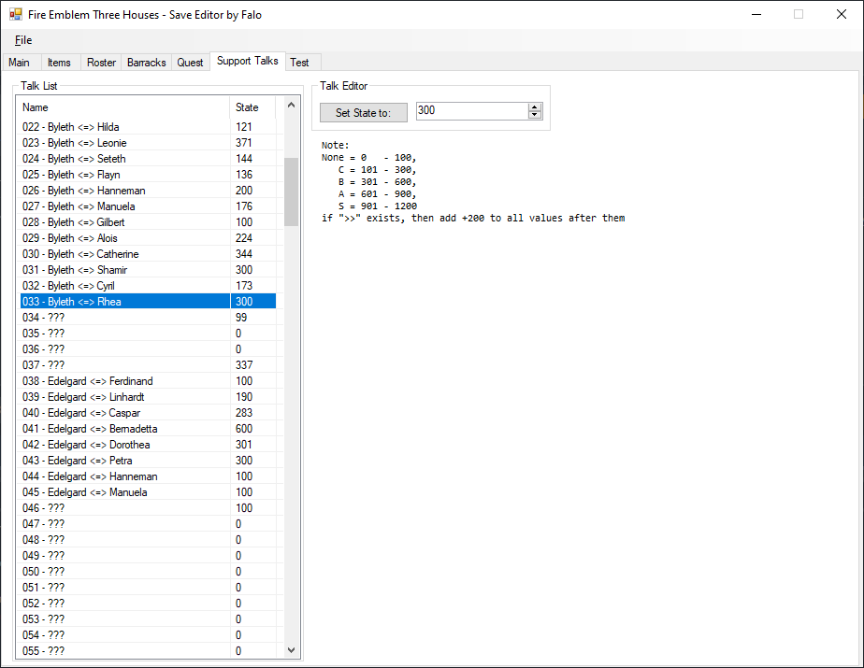Click the Set State to button
Viewport: 864px width, 668px height.
pos(364,112)
